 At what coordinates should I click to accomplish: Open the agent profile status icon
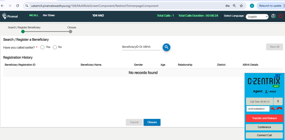pos(273,16)
